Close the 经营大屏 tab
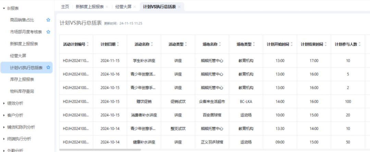 coord(135,7)
